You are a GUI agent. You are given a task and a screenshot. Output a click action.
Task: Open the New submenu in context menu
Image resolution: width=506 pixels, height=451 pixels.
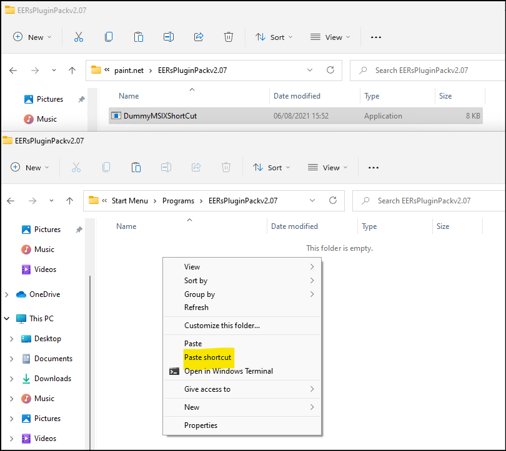click(x=192, y=407)
